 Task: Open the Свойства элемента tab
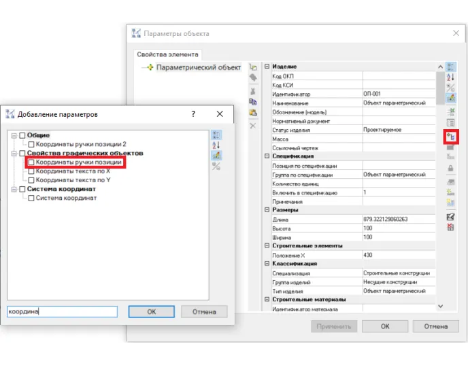pos(167,54)
